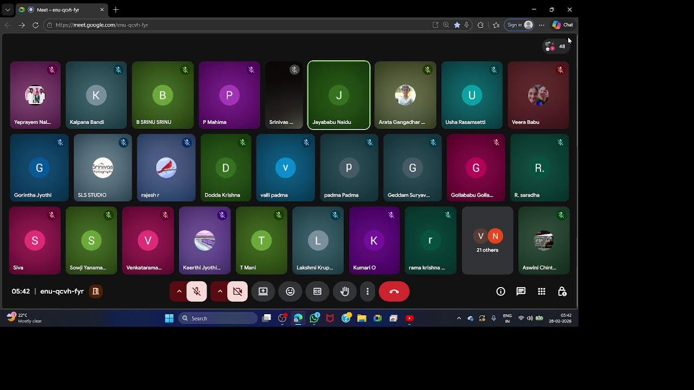The image size is (694, 390).
Task: Open the emoji reactions button
Action: click(x=290, y=291)
